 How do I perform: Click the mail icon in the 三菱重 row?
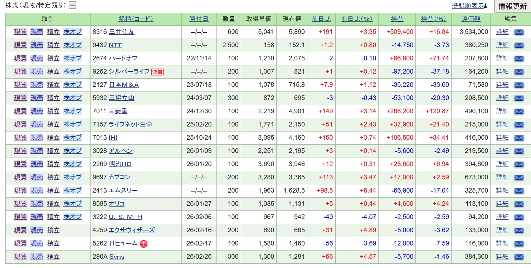[518, 111]
